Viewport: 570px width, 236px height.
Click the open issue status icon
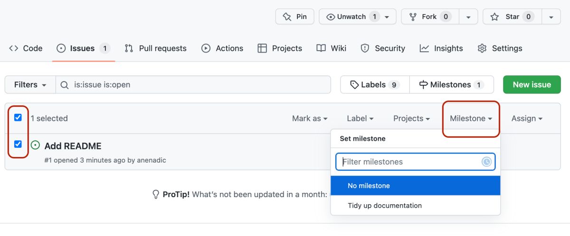[35, 145]
